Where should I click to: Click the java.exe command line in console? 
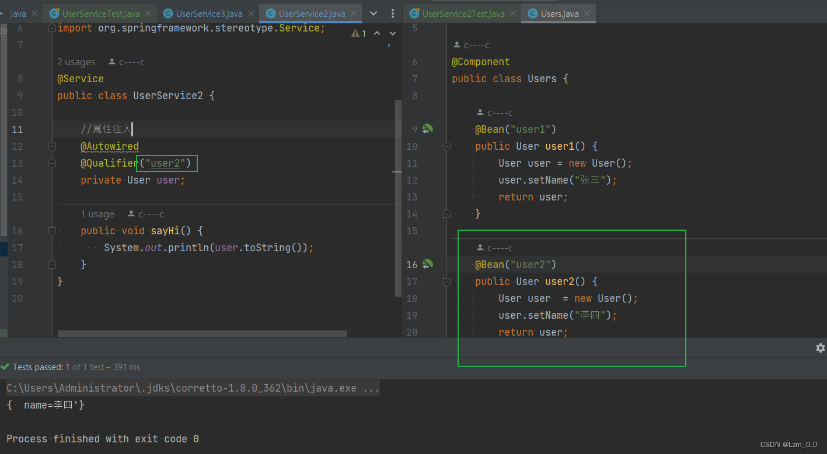(x=193, y=388)
